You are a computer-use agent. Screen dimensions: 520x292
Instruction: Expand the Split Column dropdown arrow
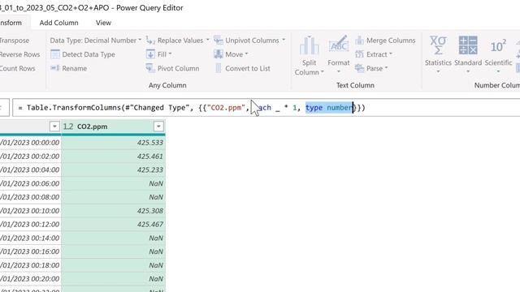[x=322, y=72]
